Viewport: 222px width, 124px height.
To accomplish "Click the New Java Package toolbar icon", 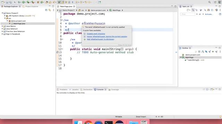I will (38, 2).
